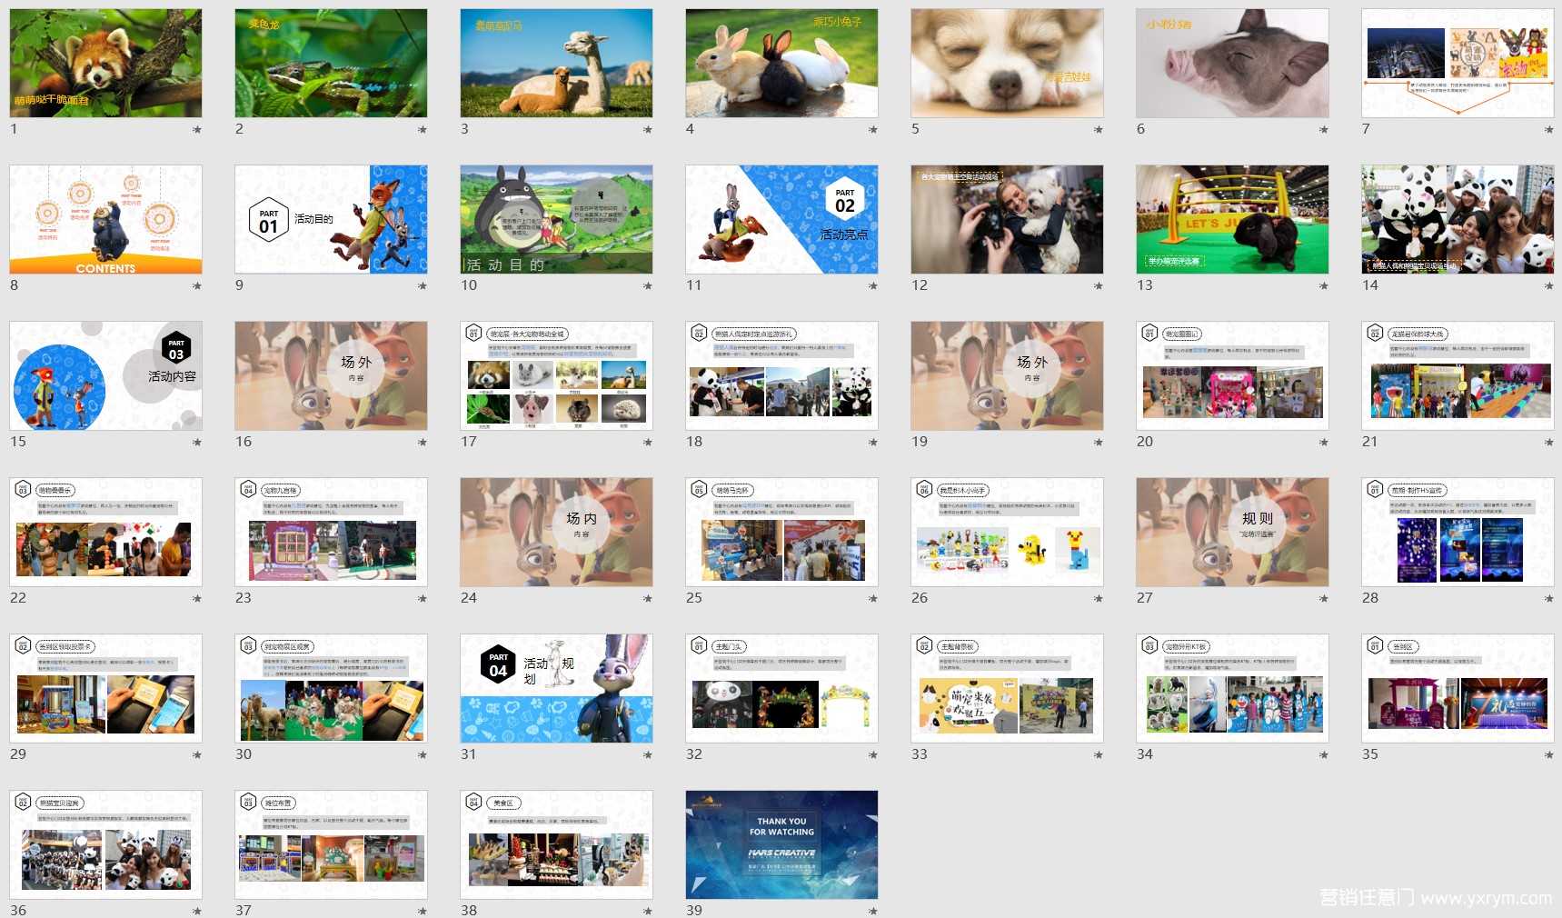Click the animation star icon under slide 9
This screenshot has width=1562, height=918.
click(423, 286)
